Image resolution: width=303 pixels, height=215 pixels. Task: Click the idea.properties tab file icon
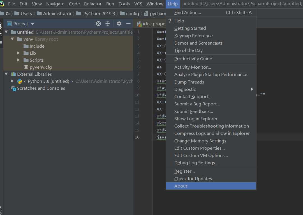[139, 24]
